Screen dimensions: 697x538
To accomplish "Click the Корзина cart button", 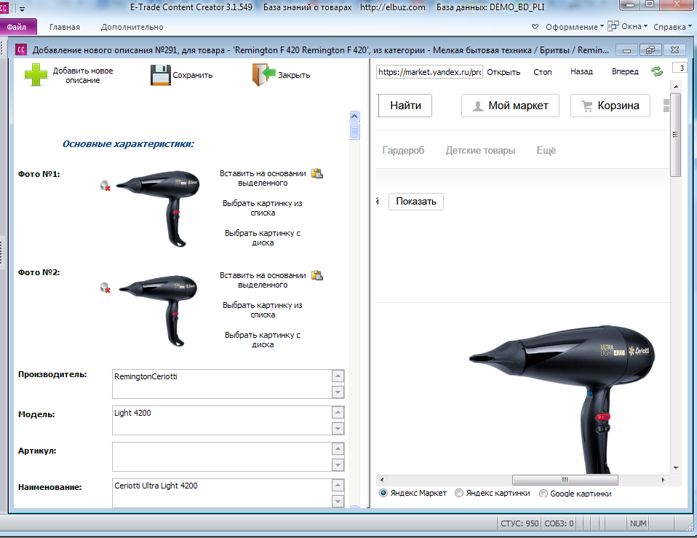I will click(610, 106).
